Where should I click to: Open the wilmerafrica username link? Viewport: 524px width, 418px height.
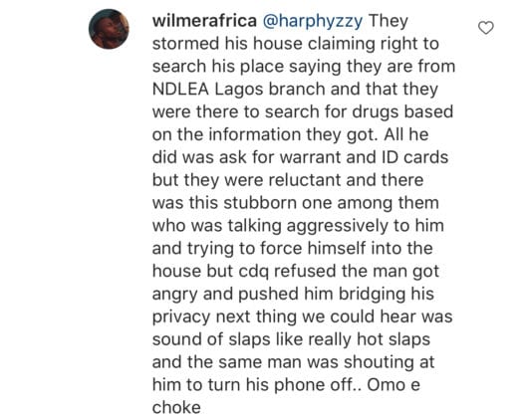click(x=204, y=21)
